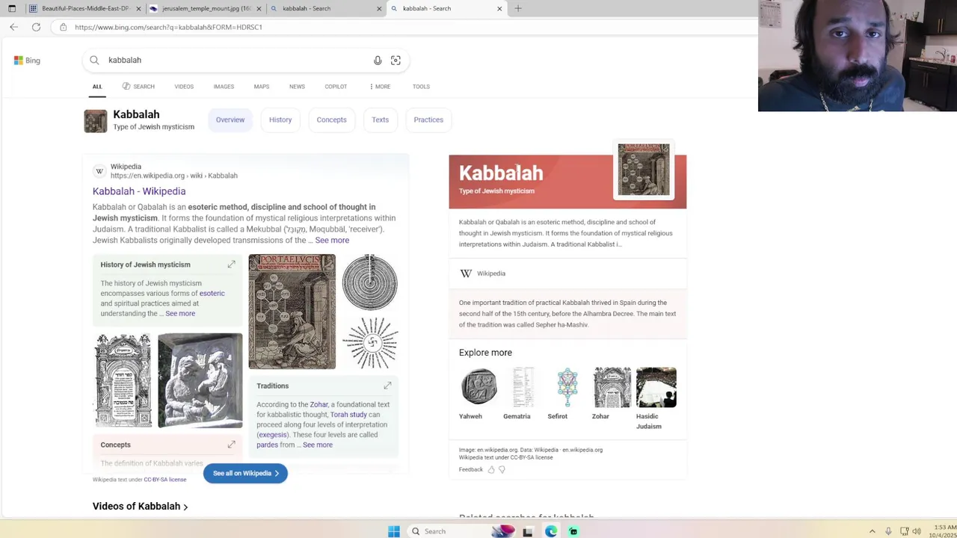Viewport: 957px width, 538px height.
Task: Click the Wikipedia logo in knowledge panel
Action: tap(466, 273)
